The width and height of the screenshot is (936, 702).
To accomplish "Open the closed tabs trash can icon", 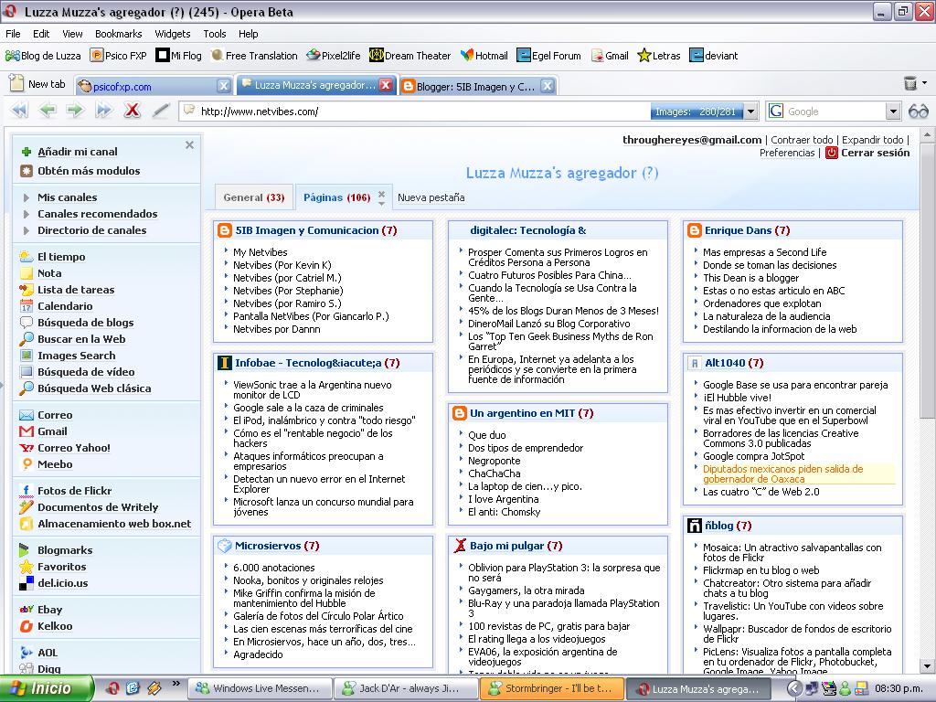I will 909,83.
